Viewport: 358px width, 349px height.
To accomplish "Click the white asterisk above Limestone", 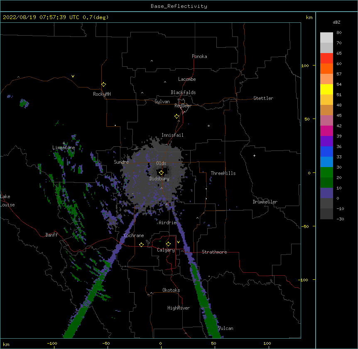I will click(x=64, y=143).
